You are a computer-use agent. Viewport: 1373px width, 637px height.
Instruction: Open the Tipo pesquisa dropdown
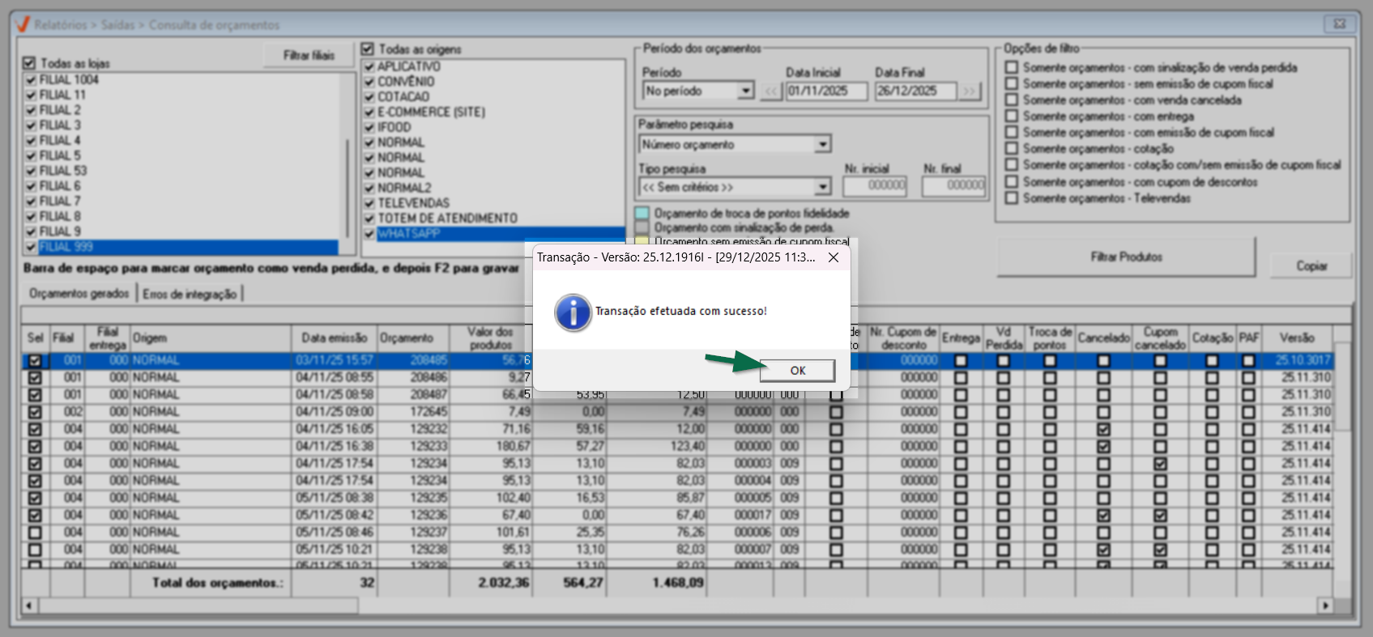tap(822, 187)
